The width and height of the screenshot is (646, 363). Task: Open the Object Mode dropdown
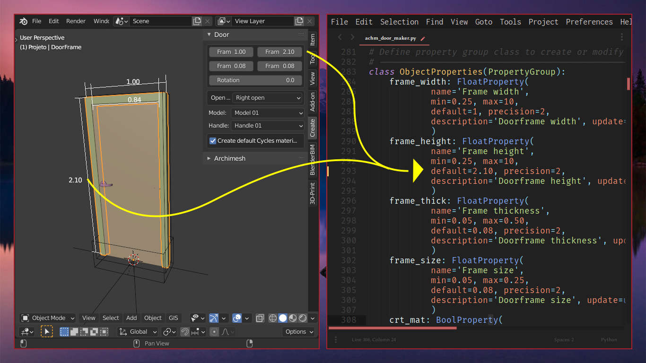(48, 318)
